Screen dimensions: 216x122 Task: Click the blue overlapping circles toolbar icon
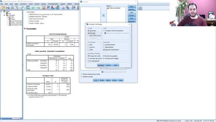[x=63, y=8]
